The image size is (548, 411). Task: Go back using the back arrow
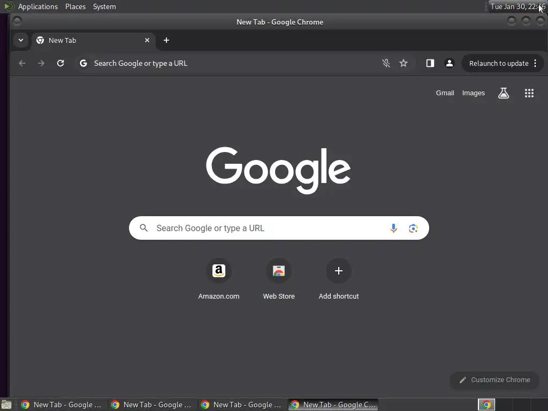tap(22, 63)
